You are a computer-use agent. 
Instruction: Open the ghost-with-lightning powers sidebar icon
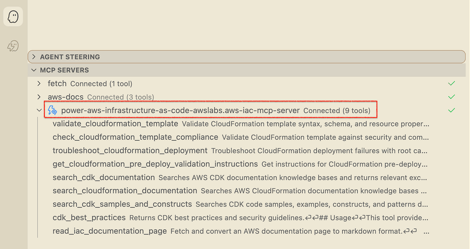(x=13, y=46)
